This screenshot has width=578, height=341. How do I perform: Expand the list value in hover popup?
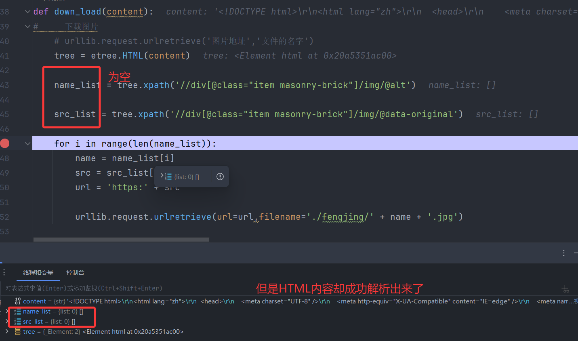click(162, 176)
